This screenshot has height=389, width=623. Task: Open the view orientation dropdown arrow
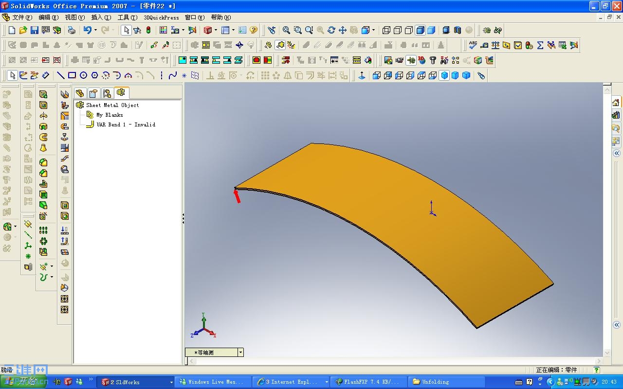(x=373, y=30)
